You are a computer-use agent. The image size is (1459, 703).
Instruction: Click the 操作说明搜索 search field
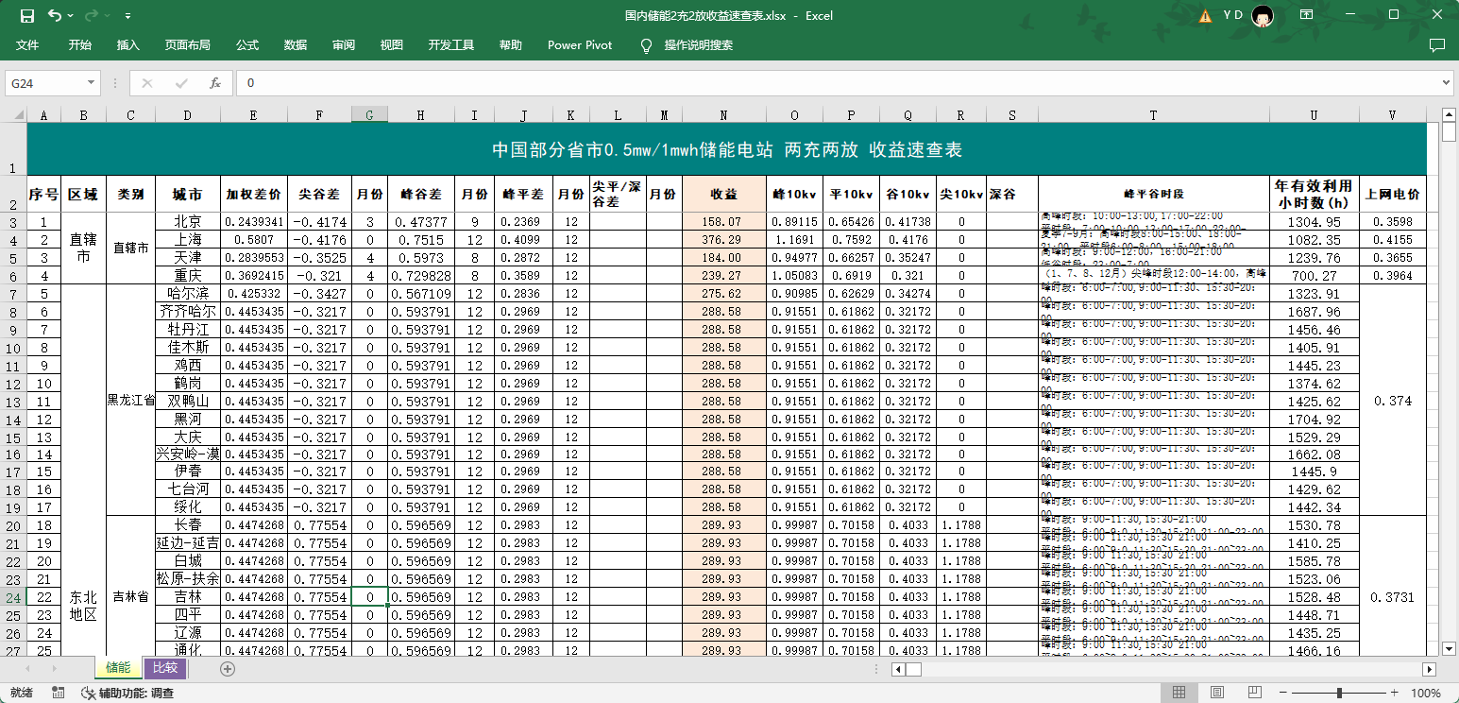(699, 45)
